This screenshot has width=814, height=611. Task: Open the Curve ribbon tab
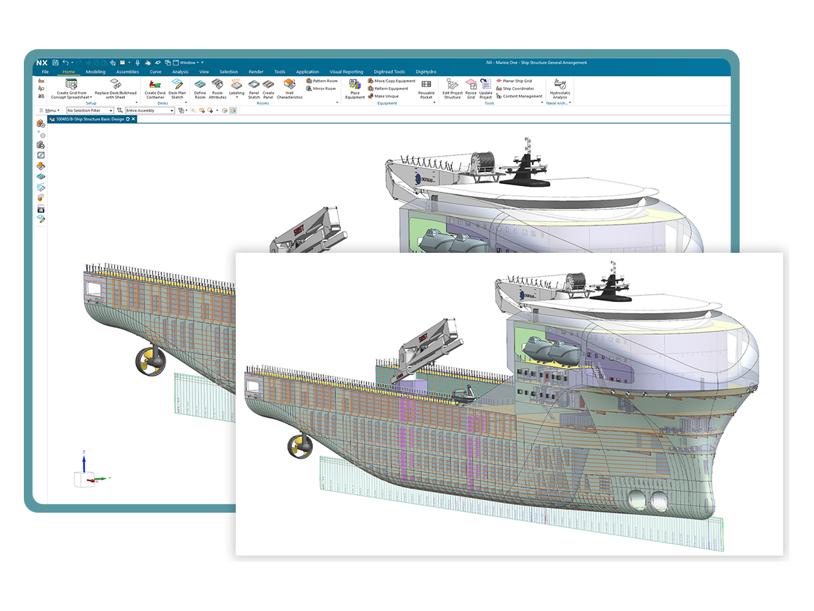tap(155, 72)
